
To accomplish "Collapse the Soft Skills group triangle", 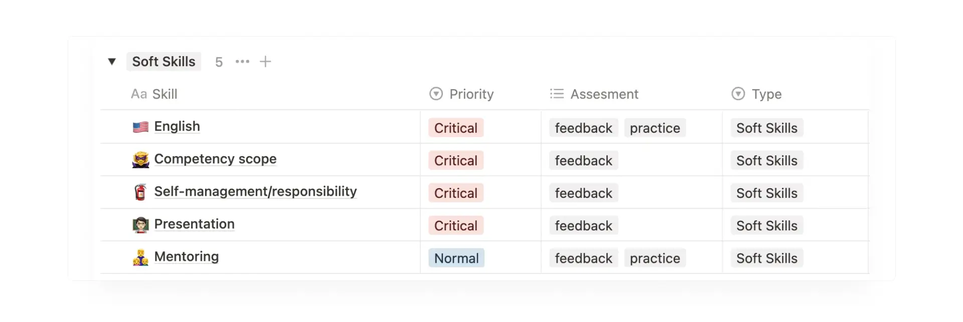I will pos(112,62).
